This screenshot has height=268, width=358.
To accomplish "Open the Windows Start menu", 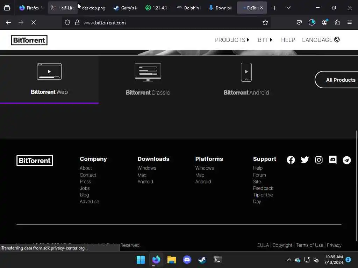I will click(141, 260).
